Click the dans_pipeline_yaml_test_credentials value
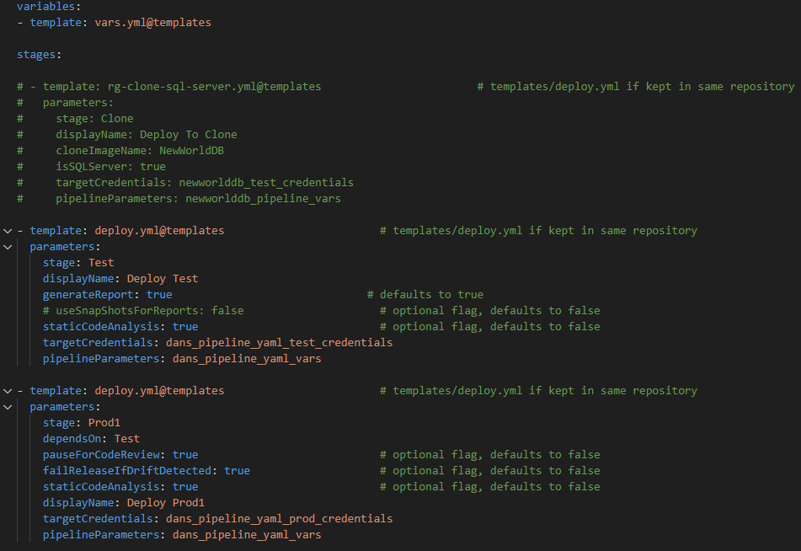 pyautogui.click(x=280, y=342)
